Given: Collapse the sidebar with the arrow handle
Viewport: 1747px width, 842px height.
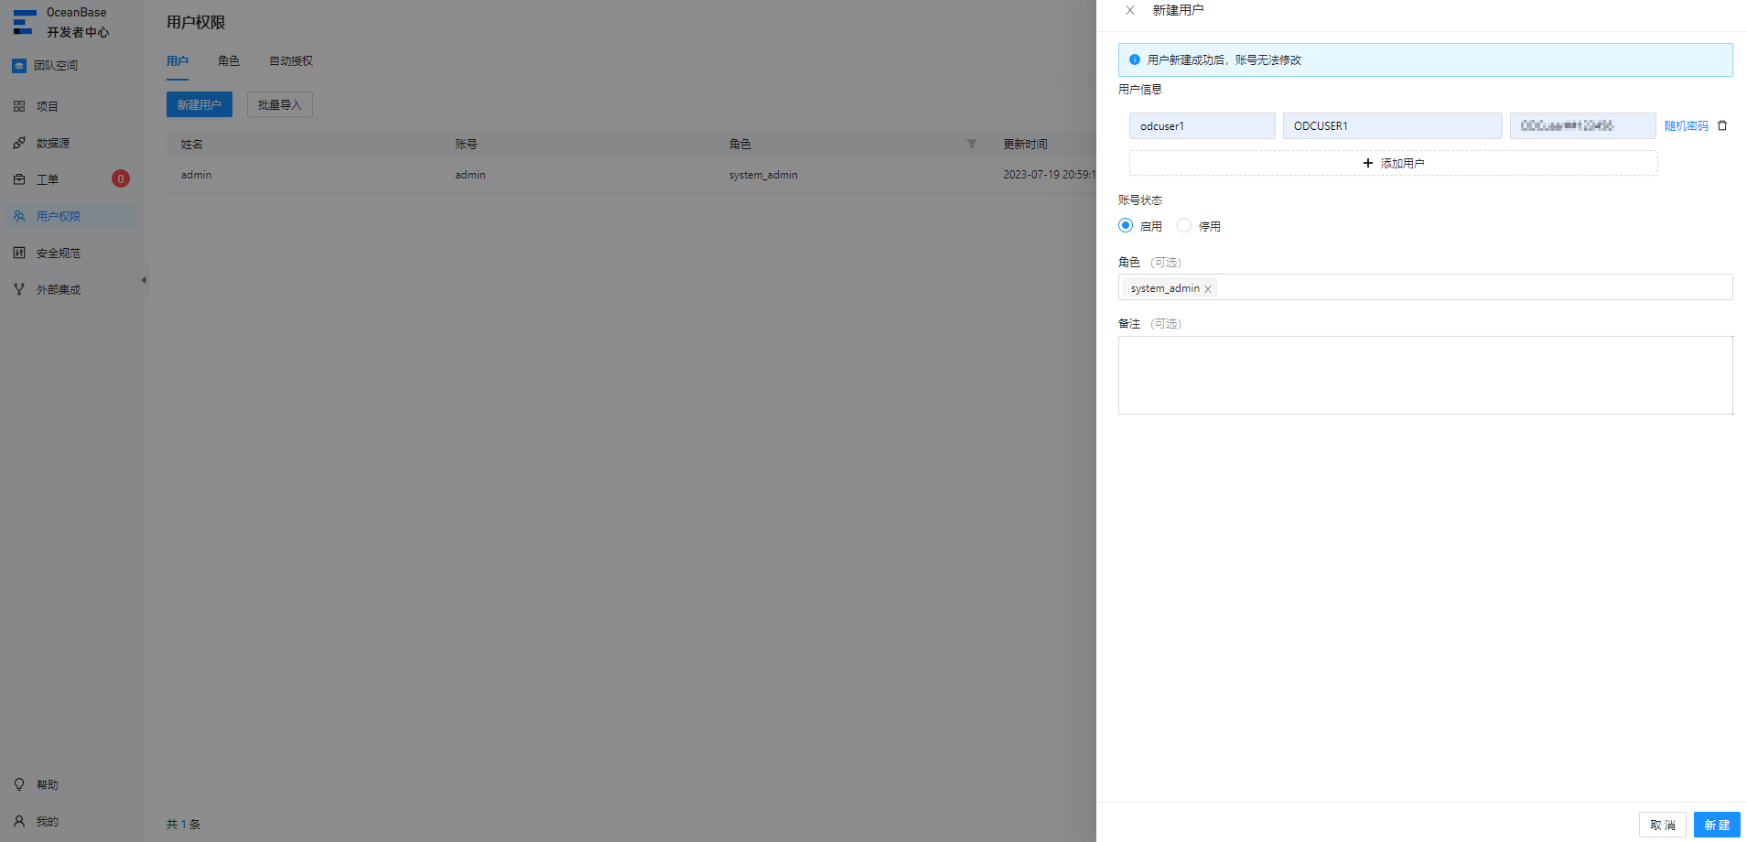Looking at the screenshot, I should pyautogui.click(x=144, y=280).
